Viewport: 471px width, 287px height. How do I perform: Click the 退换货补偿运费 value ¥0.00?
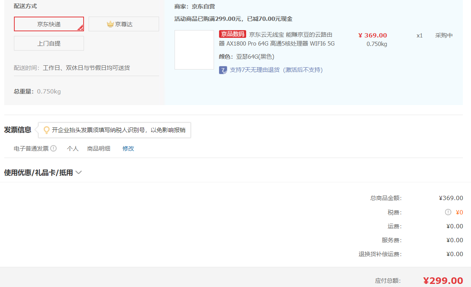click(x=455, y=254)
